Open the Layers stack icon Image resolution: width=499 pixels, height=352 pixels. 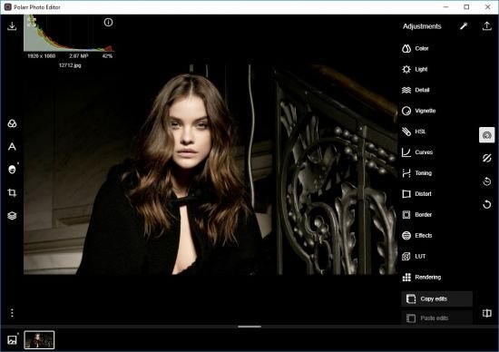[12, 216]
